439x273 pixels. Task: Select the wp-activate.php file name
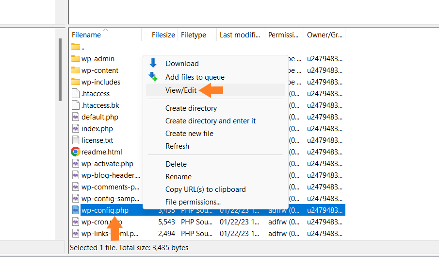(107, 164)
